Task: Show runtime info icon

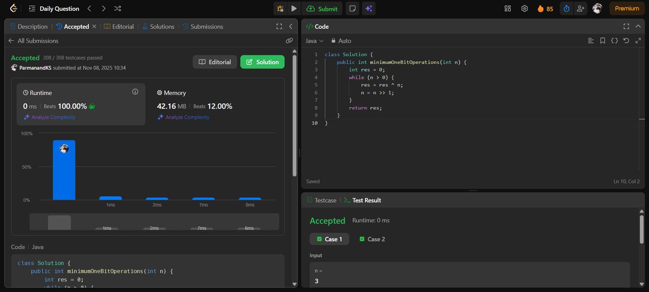Action: [135, 92]
